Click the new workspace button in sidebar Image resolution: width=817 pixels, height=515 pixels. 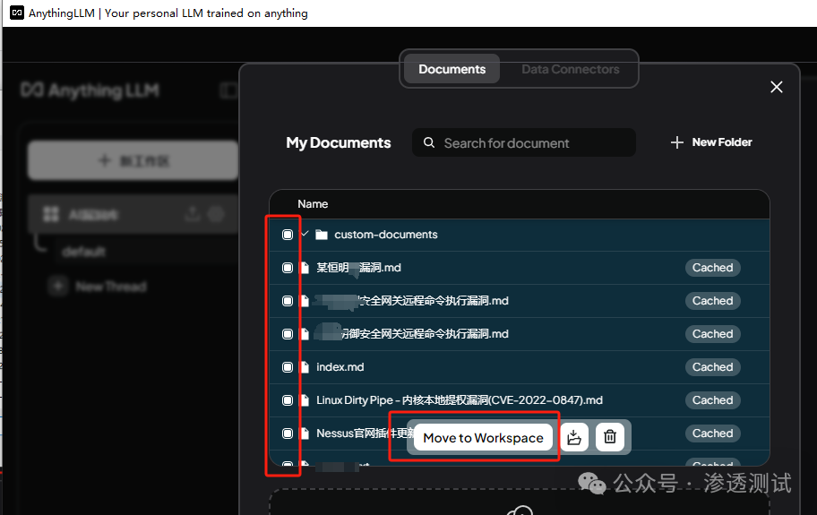(x=133, y=160)
